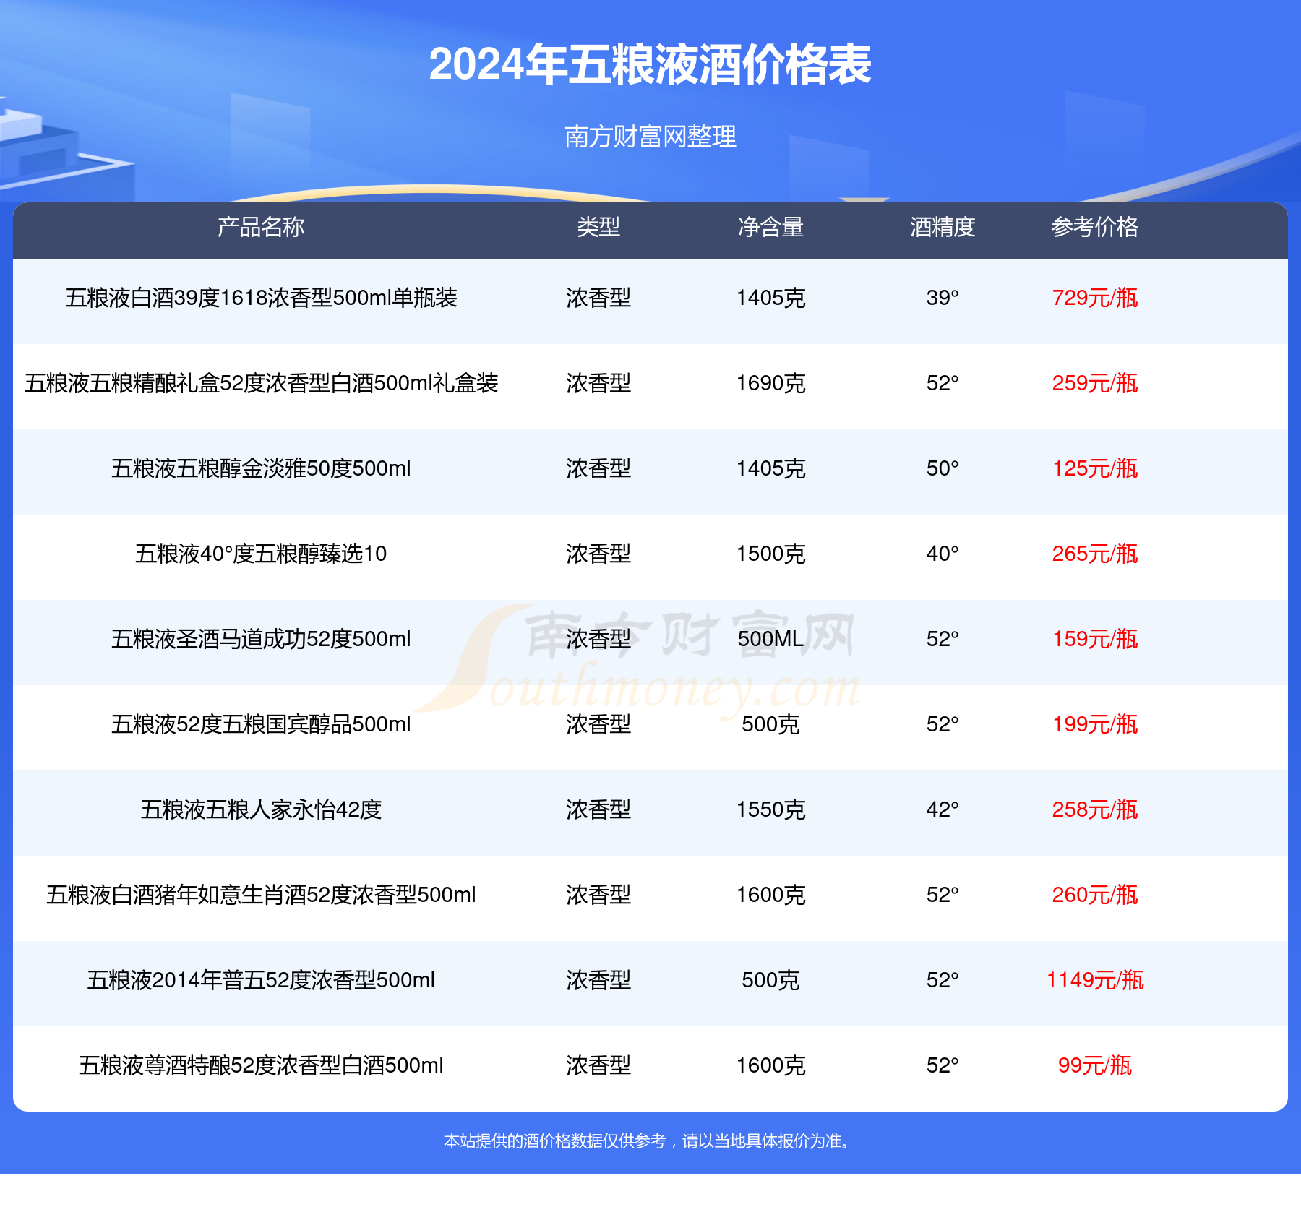Click 52° in the 2014年普五 row
Viewport: 1301px width, 1207px height.
tap(943, 980)
